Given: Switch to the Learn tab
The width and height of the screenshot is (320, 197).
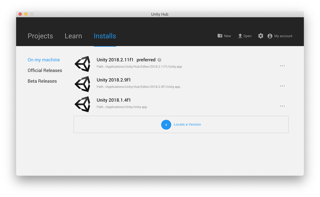Looking at the screenshot, I should point(73,36).
